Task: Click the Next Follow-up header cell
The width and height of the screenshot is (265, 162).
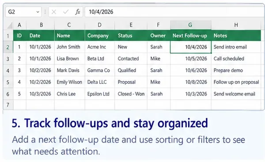Action: pyautogui.click(x=191, y=35)
